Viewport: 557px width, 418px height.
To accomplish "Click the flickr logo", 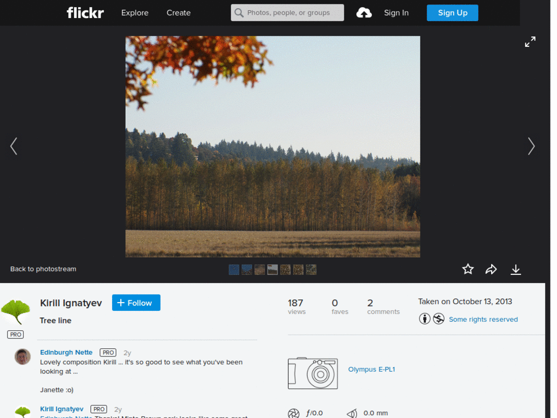I will (85, 13).
